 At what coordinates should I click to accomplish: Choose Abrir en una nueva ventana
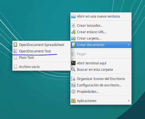(x=101, y=16)
